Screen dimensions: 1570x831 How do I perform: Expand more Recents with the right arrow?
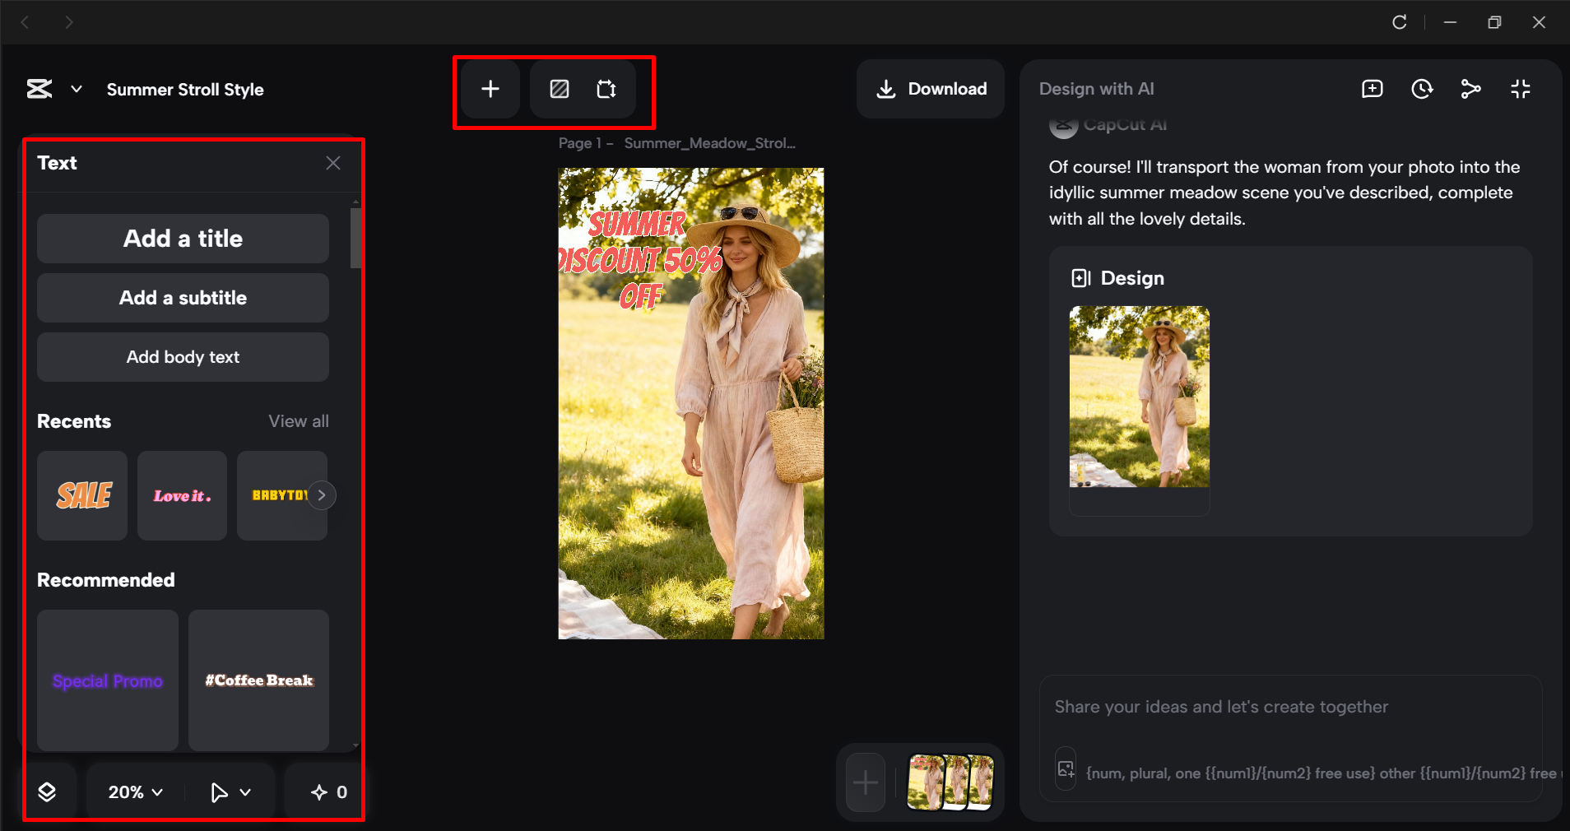pyautogui.click(x=321, y=494)
